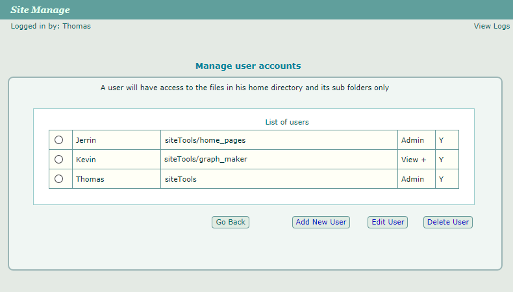Click the Admin role cell for Jerrin
513x292 pixels.
[416, 140]
